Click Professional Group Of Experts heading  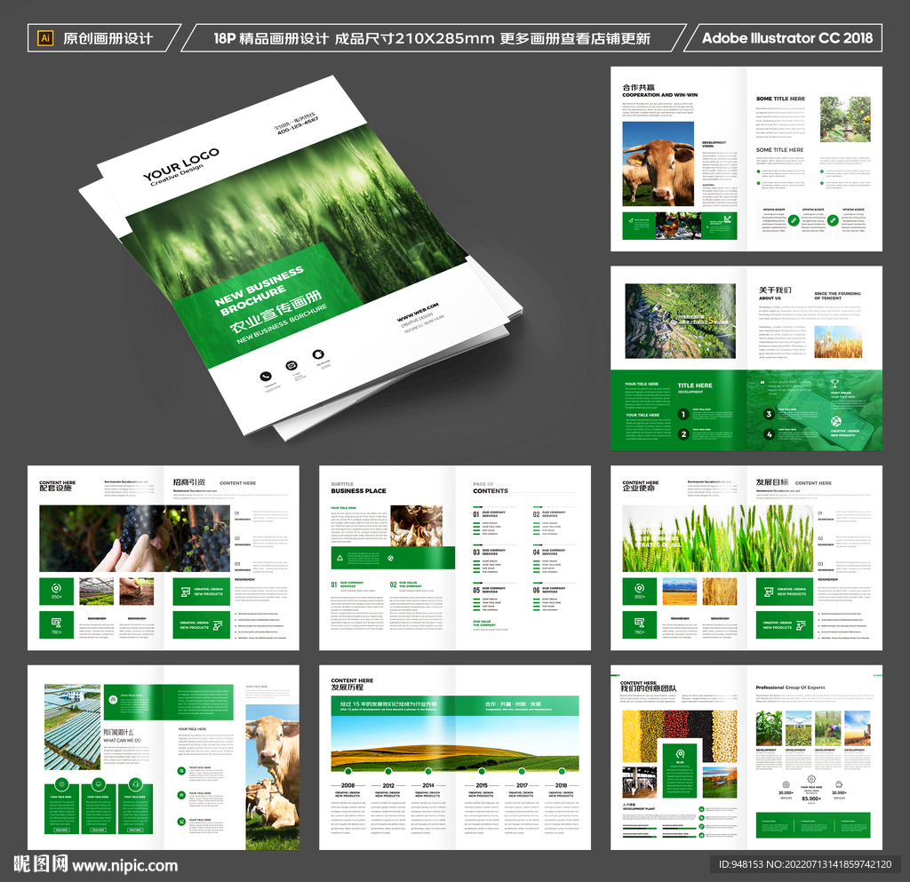coord(790,687)
